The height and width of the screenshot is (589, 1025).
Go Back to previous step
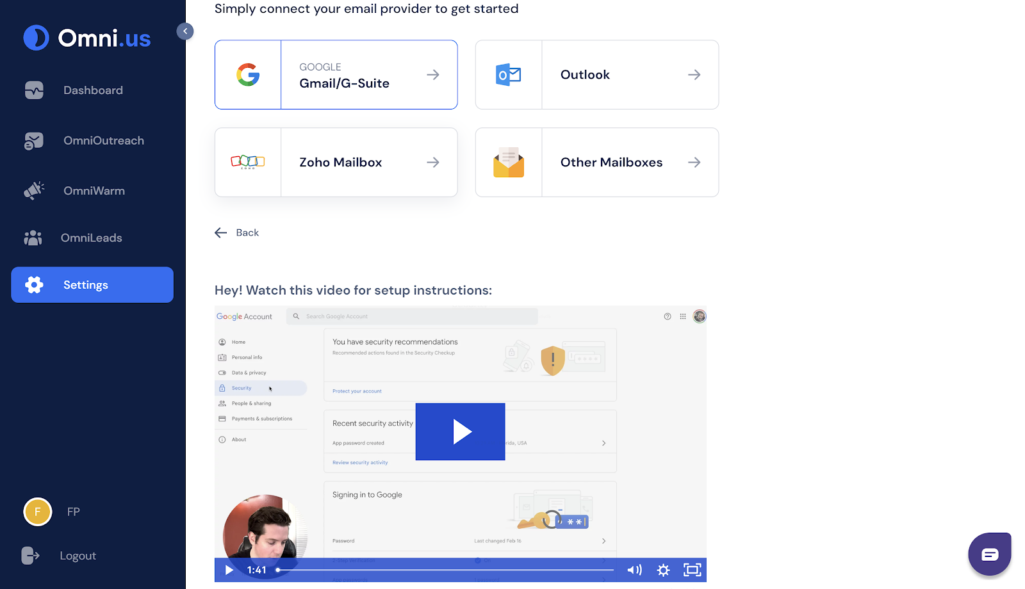pyautogui.click(x=237, y=233)
